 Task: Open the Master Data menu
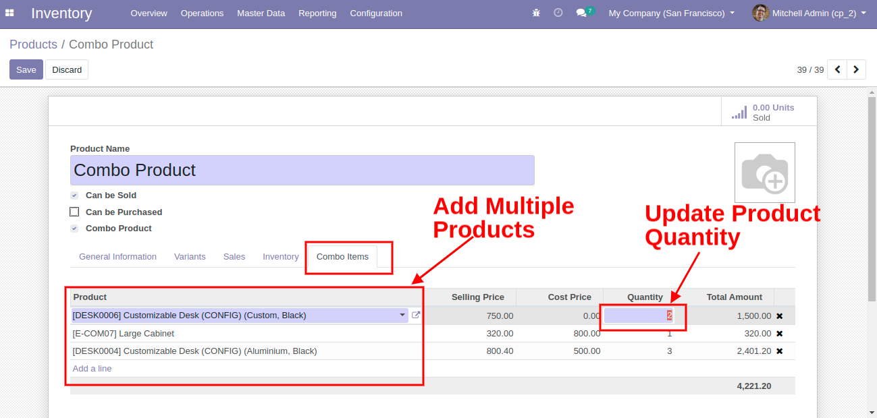[x=261, y=13]
